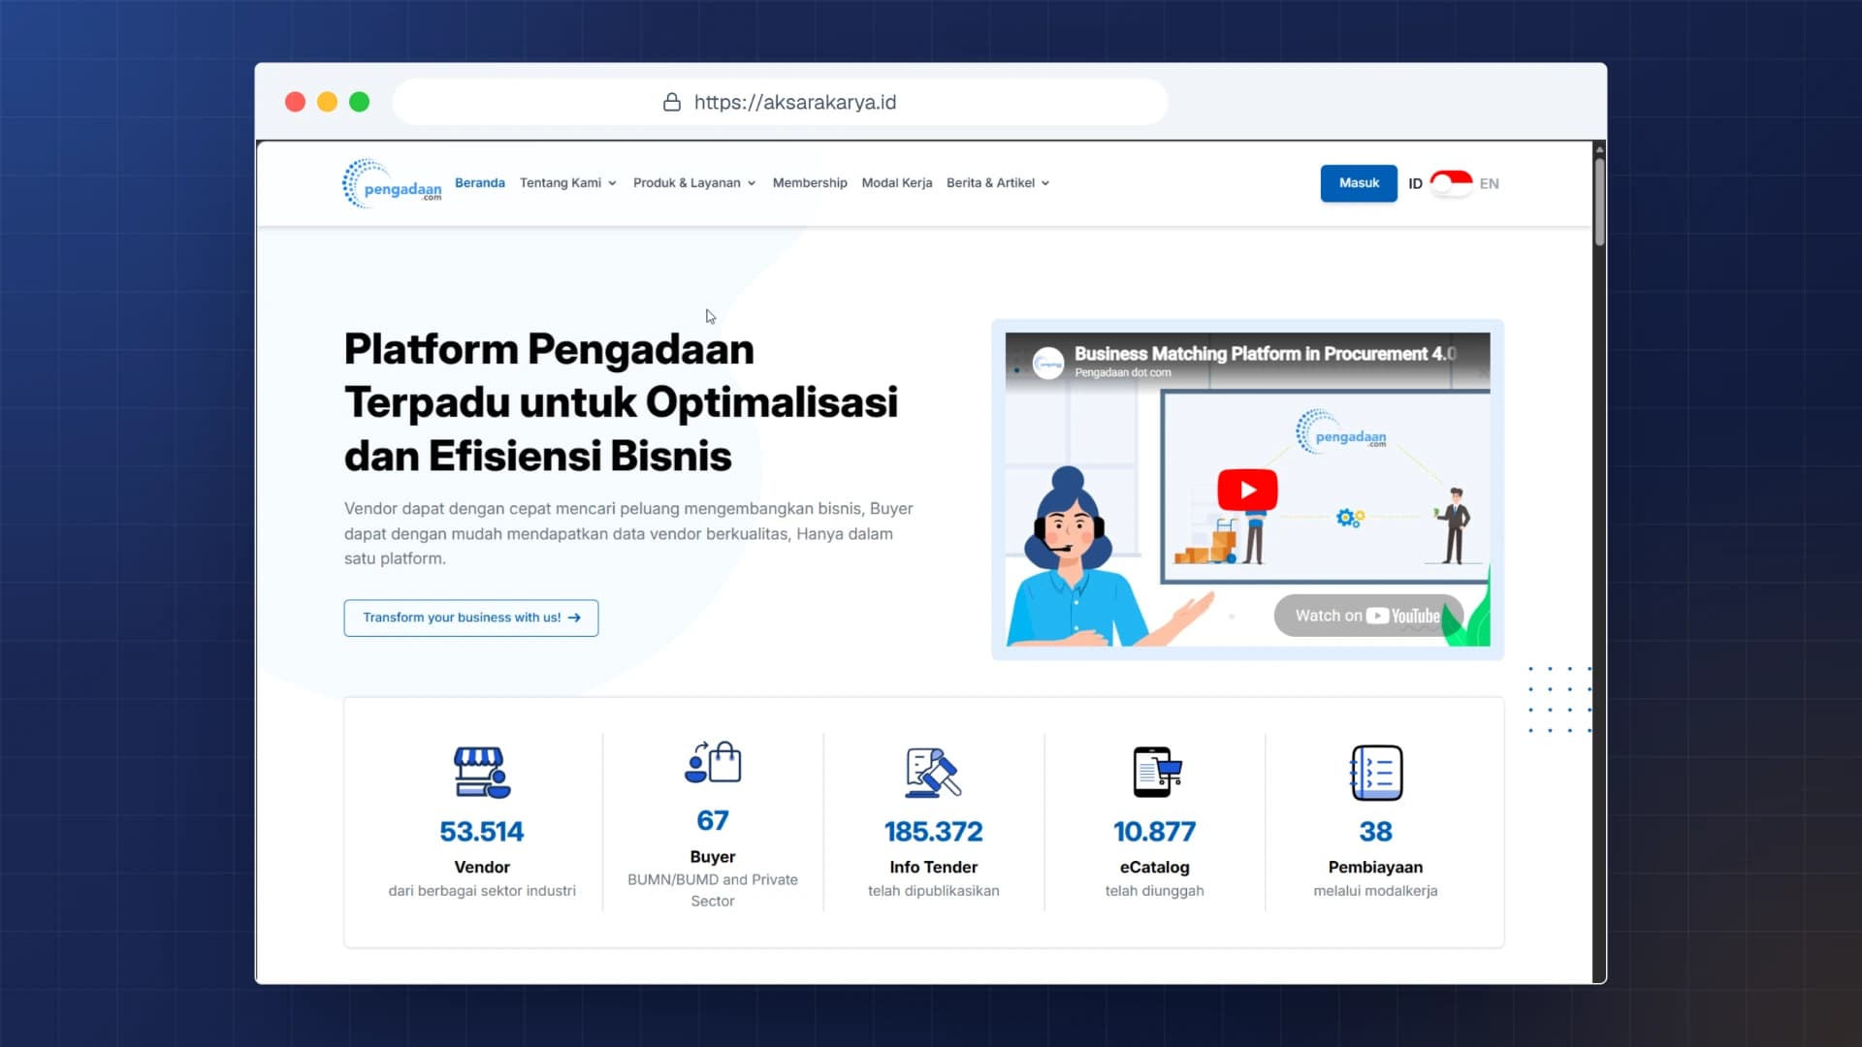Click the Masuk login button
1862x1047 pixels.
(x=1359, y=183)
